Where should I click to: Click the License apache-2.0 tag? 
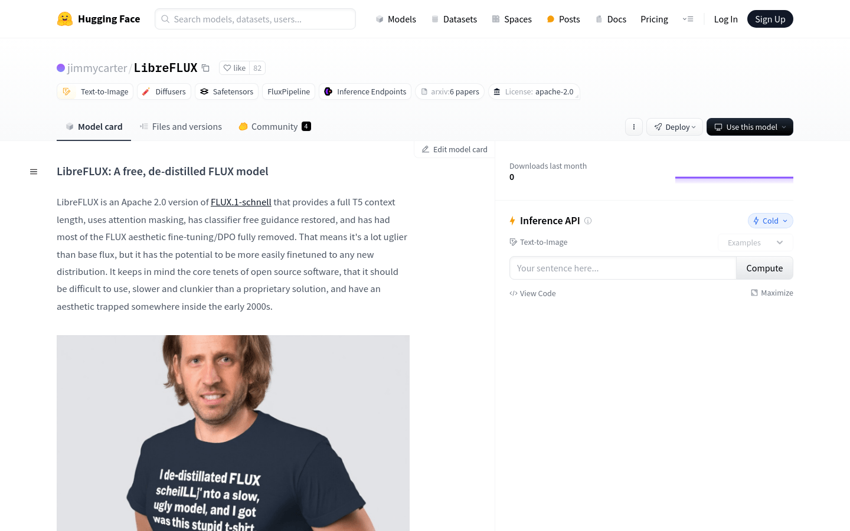534,91
